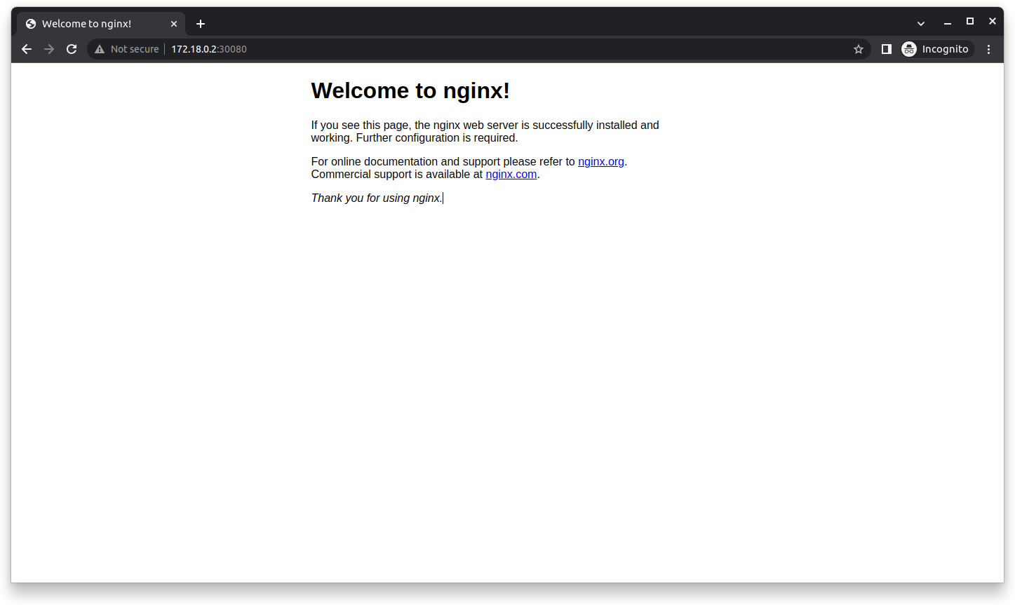
Task: Open the nginx.org link
Action: [600, 161]
